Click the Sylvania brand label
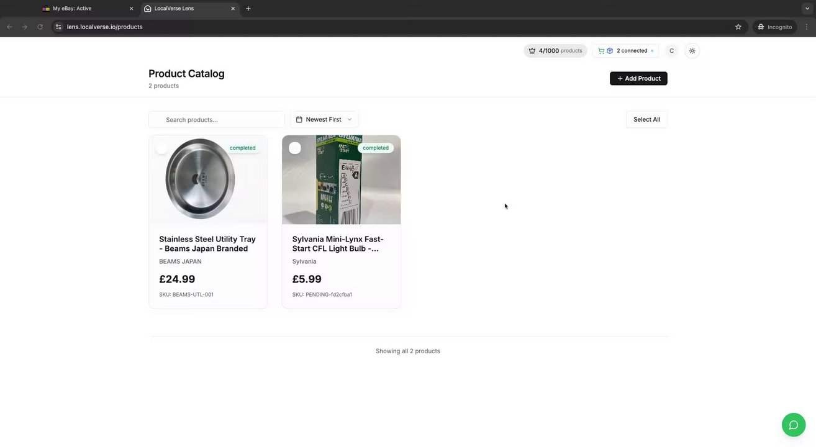 pos(304,261)
